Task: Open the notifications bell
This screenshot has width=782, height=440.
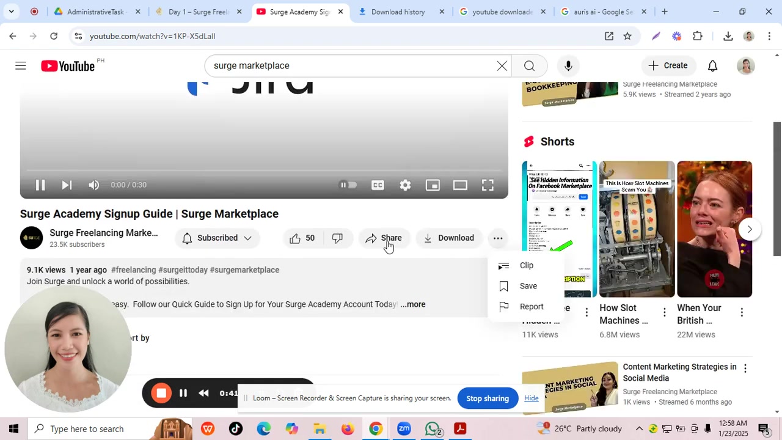Action: coord(712,66)
